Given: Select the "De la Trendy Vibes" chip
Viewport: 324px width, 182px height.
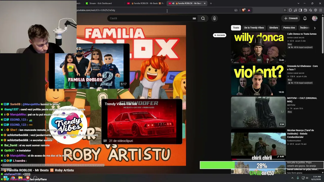Looking at the screenshot, I should (x=254, y=28).
